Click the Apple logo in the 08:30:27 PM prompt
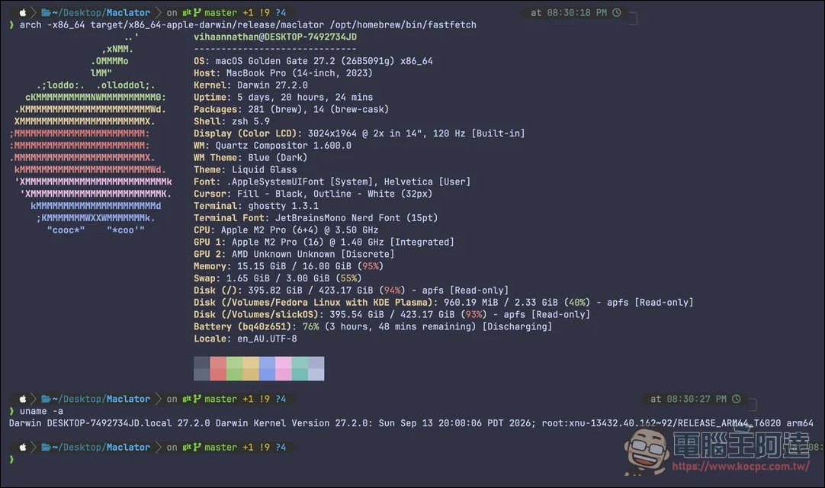 tap(23, 399)
